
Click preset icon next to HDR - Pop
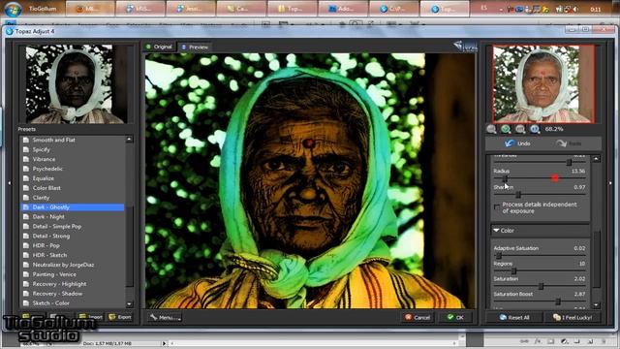pos(26,245)
